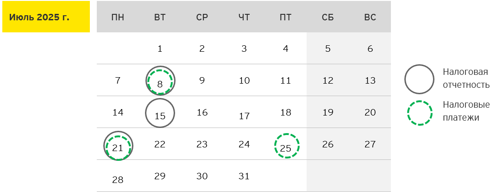The height and width of the screenshot is (195, 503).
Task: Click the gray circle legend icon
Action: pos(419,79)
